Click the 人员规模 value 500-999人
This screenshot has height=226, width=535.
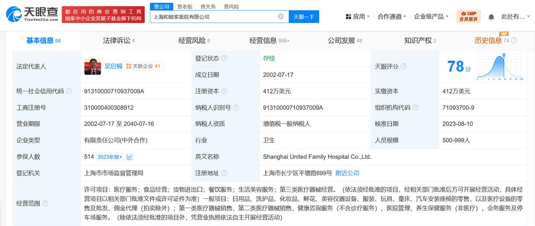point(456,141)
